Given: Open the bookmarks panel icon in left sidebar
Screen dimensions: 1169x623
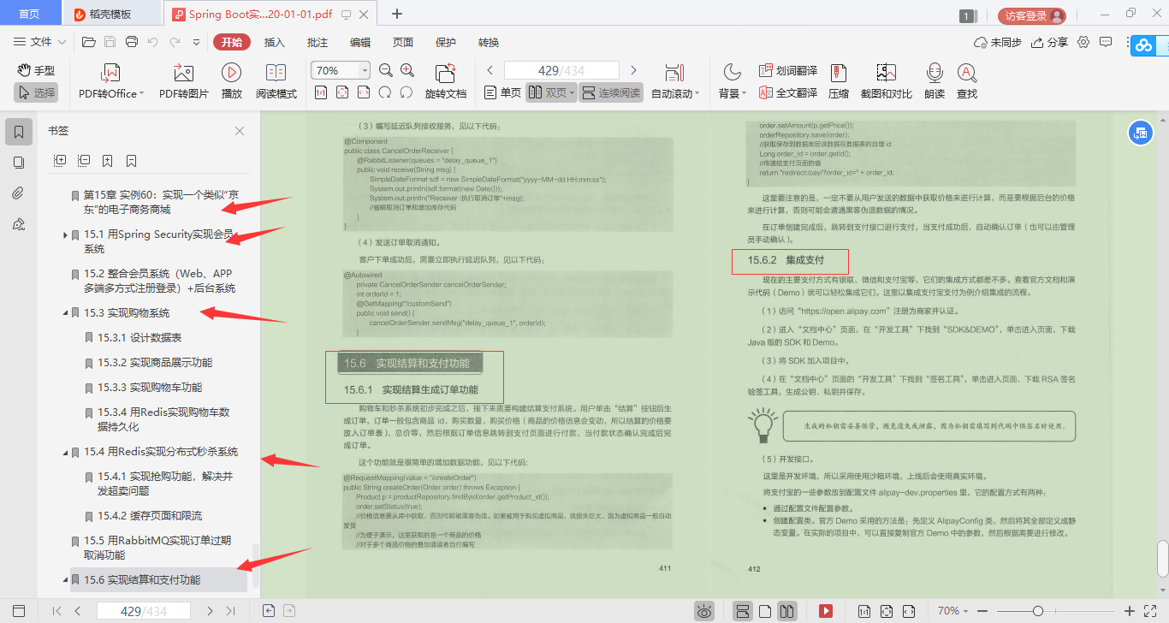Looking at the screenshot, I should [x=19, y=132].
